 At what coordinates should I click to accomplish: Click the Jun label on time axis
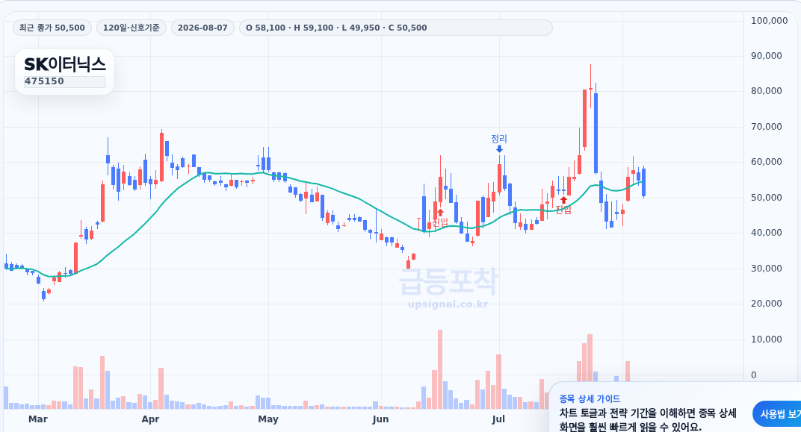coord(380,419)
